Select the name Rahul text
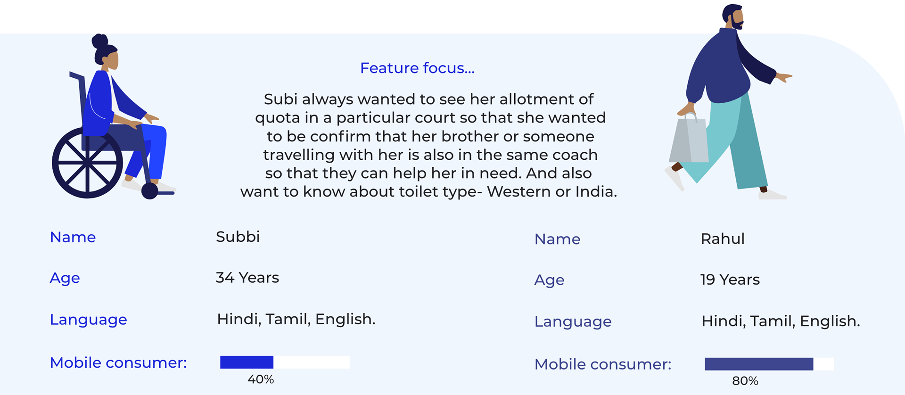The width and height of the screenshot is (905, 395). click(723, 239)
